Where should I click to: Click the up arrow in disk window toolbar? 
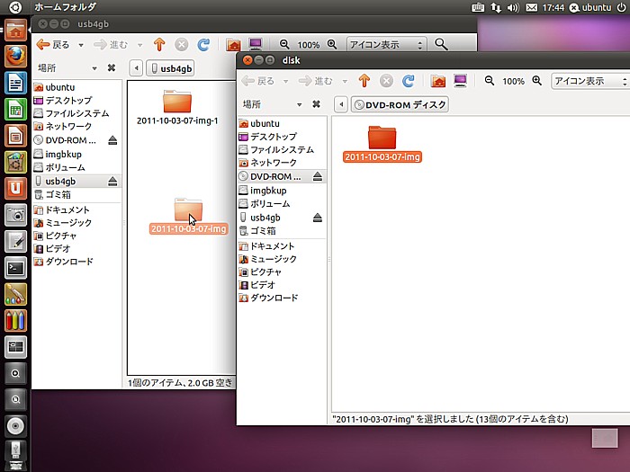click(x=364, y=81)
